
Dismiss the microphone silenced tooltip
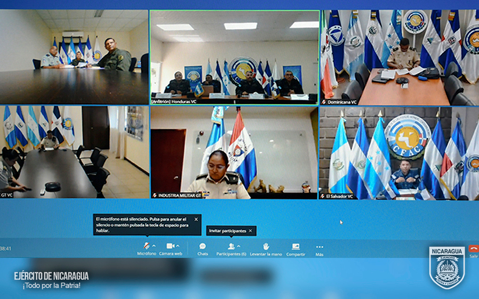tap(196, 220)
